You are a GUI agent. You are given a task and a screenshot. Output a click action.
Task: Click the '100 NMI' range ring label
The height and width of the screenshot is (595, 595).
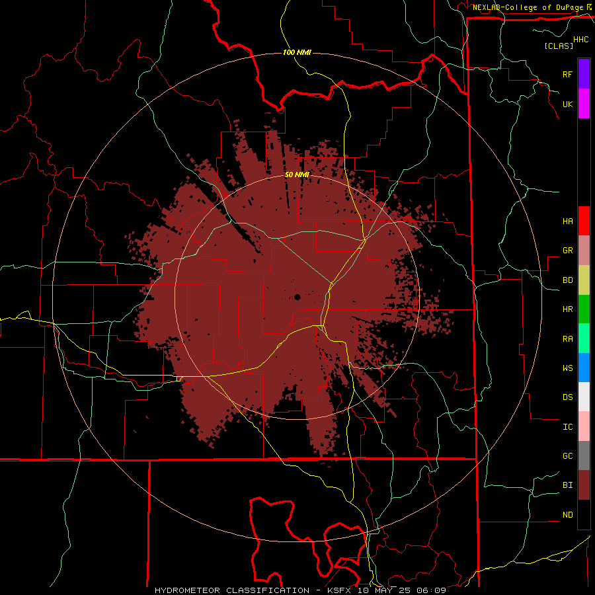tap(297, 52)
